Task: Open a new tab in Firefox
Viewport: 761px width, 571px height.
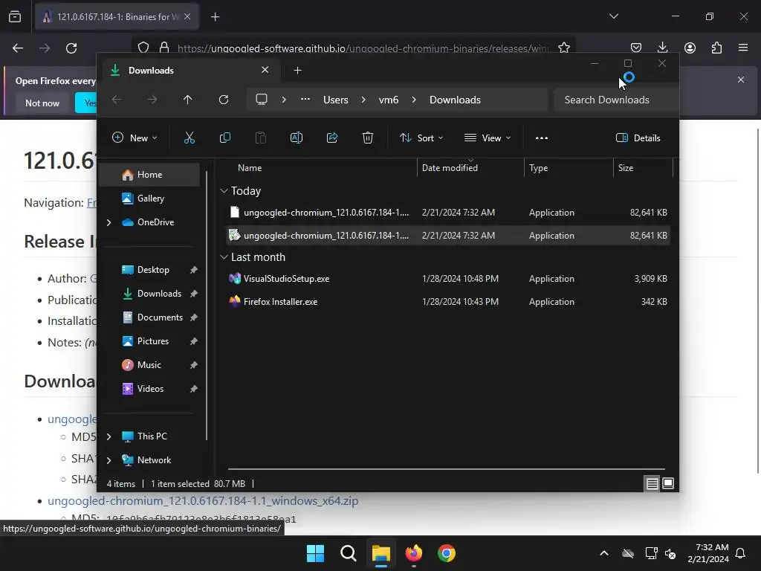Action: coord(215,17)
